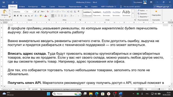Expand the bulleted list options
Viewport: 173px width, 97px height.
click(55, 12)
